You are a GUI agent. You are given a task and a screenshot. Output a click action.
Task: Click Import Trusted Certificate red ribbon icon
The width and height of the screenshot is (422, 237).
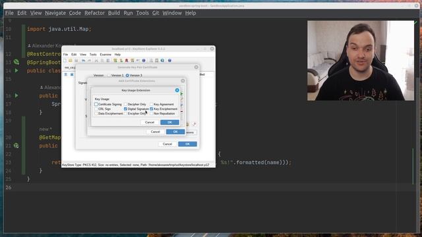click(x=127, y=61)
